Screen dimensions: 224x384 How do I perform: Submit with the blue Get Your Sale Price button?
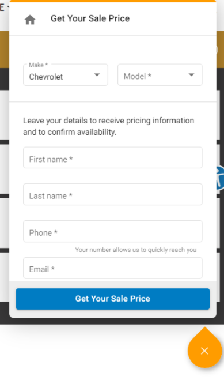(113, 299)
